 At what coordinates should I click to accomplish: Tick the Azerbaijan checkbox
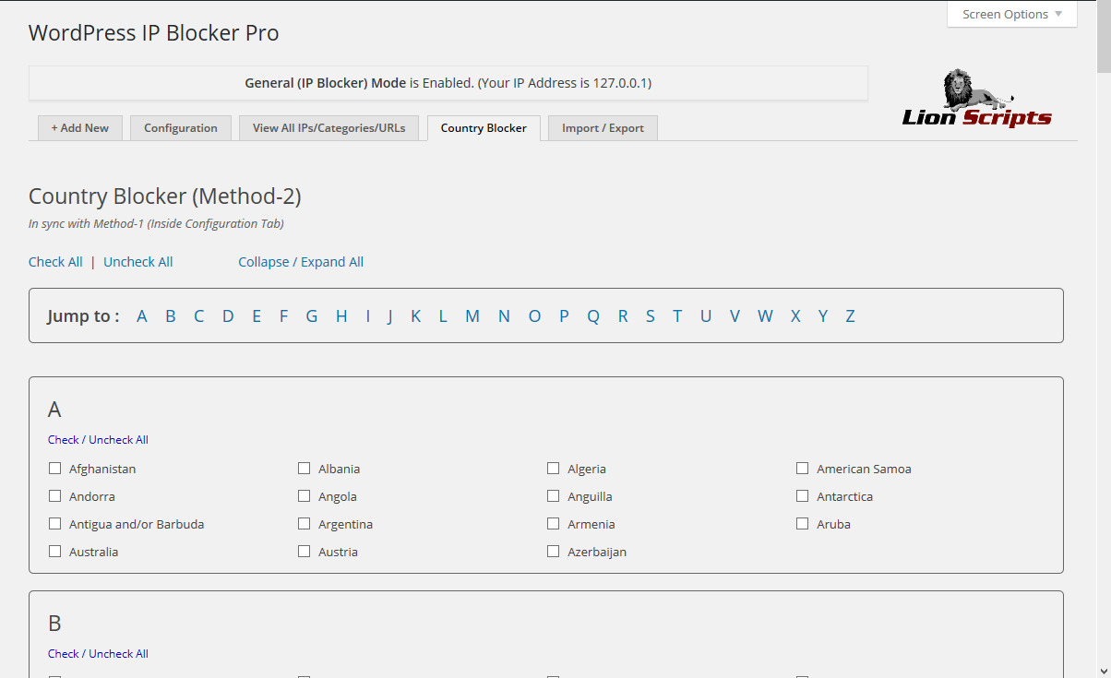[554, 552]
